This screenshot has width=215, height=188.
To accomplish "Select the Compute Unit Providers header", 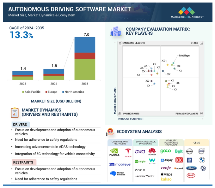I will point(120,143).
